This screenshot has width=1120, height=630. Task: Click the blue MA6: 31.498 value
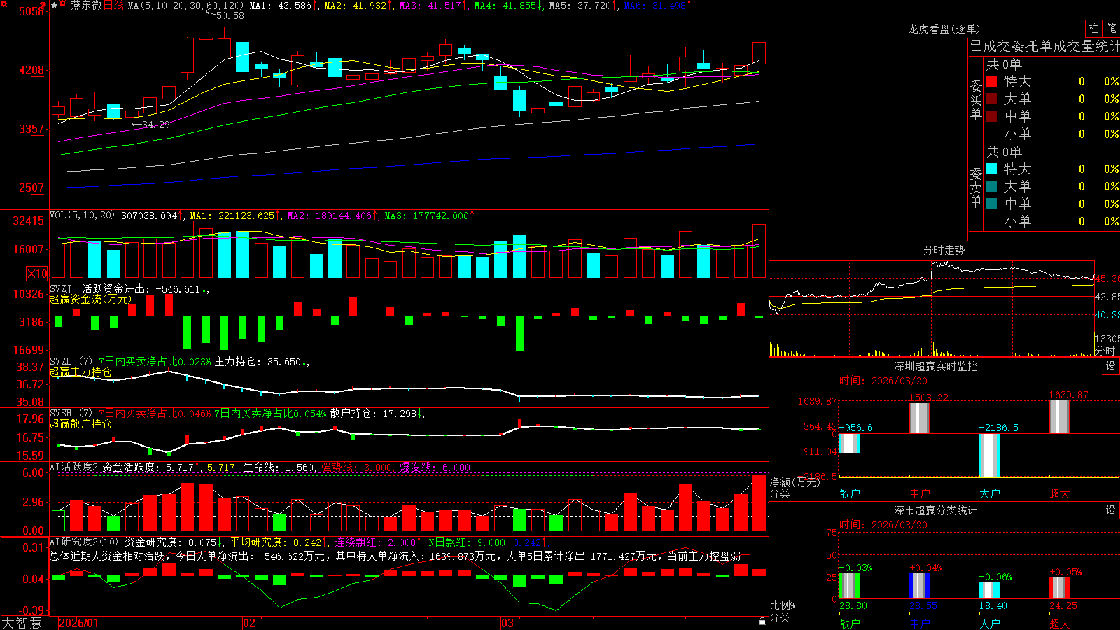658,6
